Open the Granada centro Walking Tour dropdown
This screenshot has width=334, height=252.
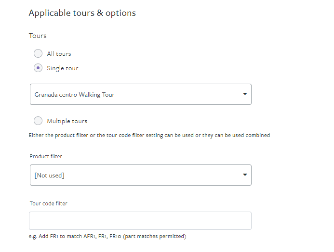(x=141, y=94)
